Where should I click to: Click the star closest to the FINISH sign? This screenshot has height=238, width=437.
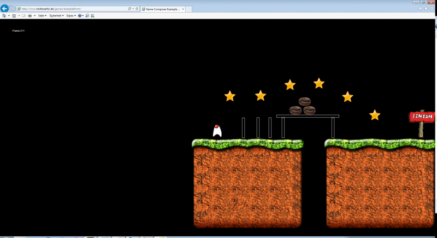click(x=375, y=115)
